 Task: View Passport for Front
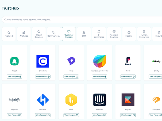[128, 77]
